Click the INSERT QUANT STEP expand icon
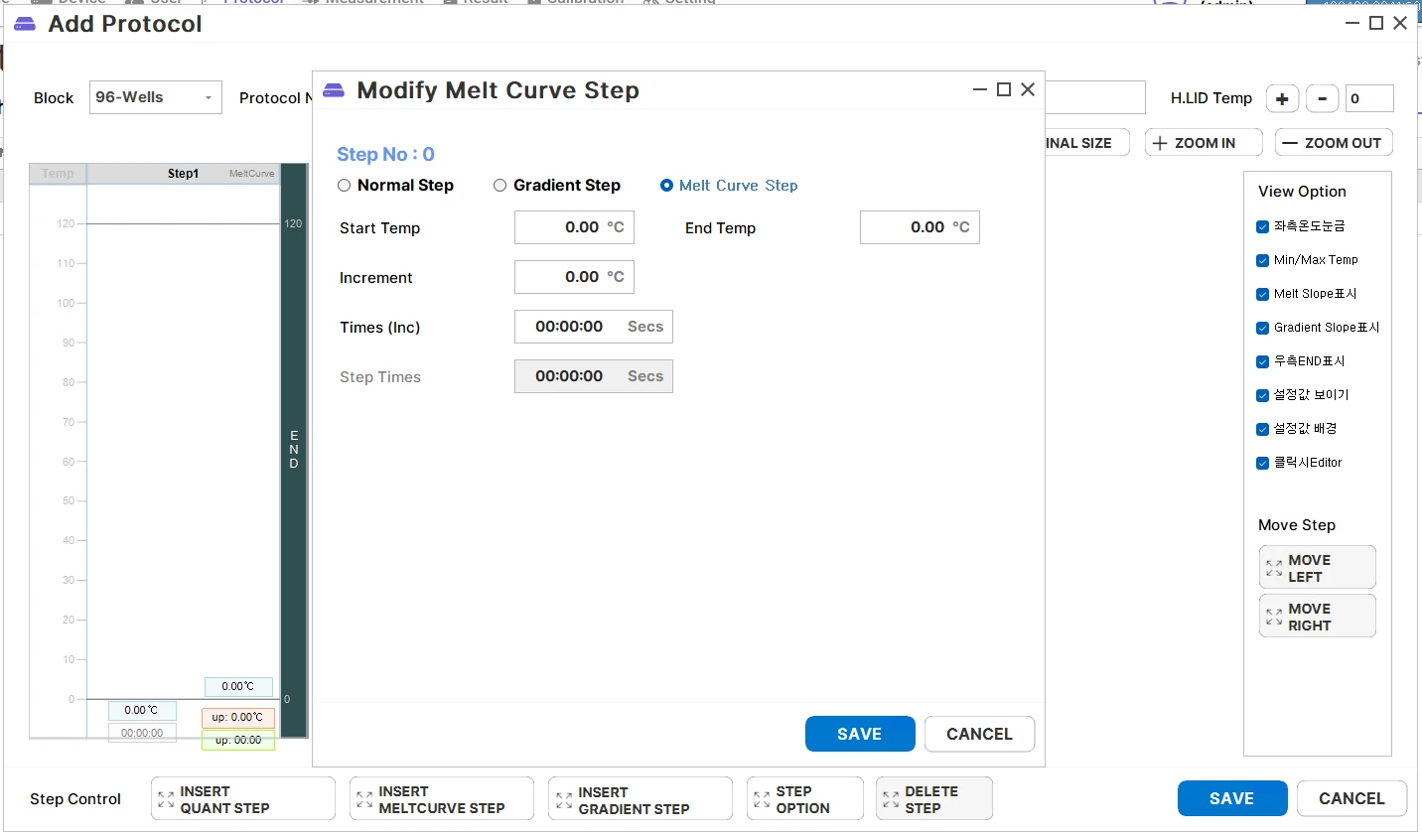The height and width of the screenshot is (836, 1422). (x=166, y=799)
